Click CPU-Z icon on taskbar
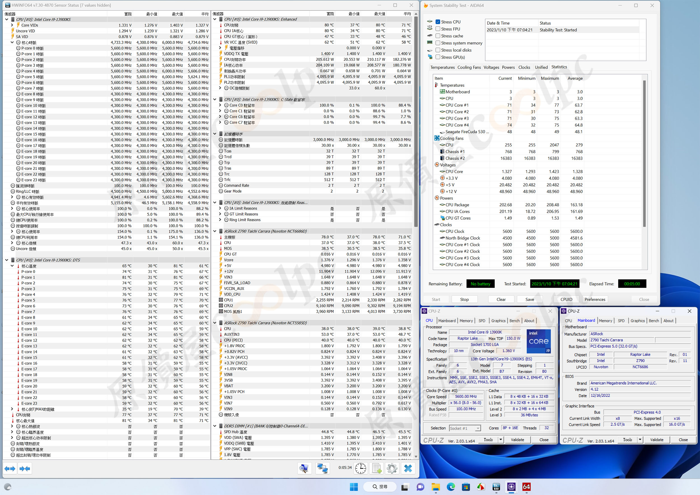 (x=511, y=487)
